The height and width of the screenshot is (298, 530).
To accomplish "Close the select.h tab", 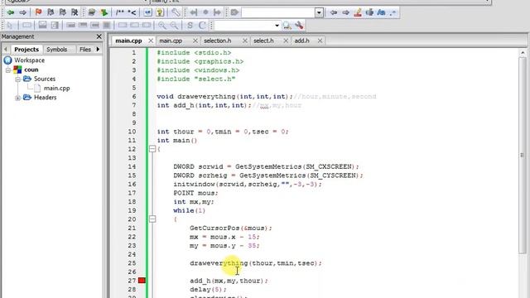I will click(286, 41).
